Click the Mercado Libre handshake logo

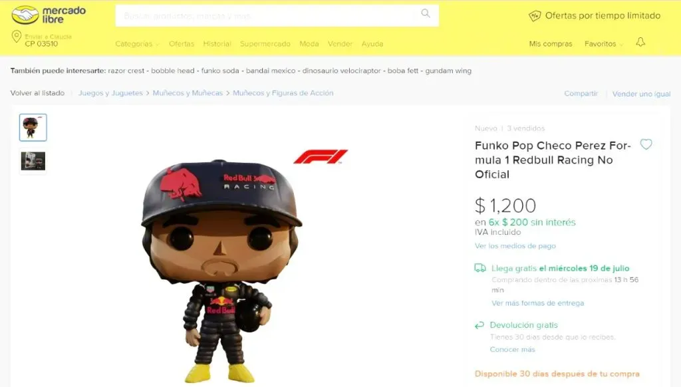25,15
